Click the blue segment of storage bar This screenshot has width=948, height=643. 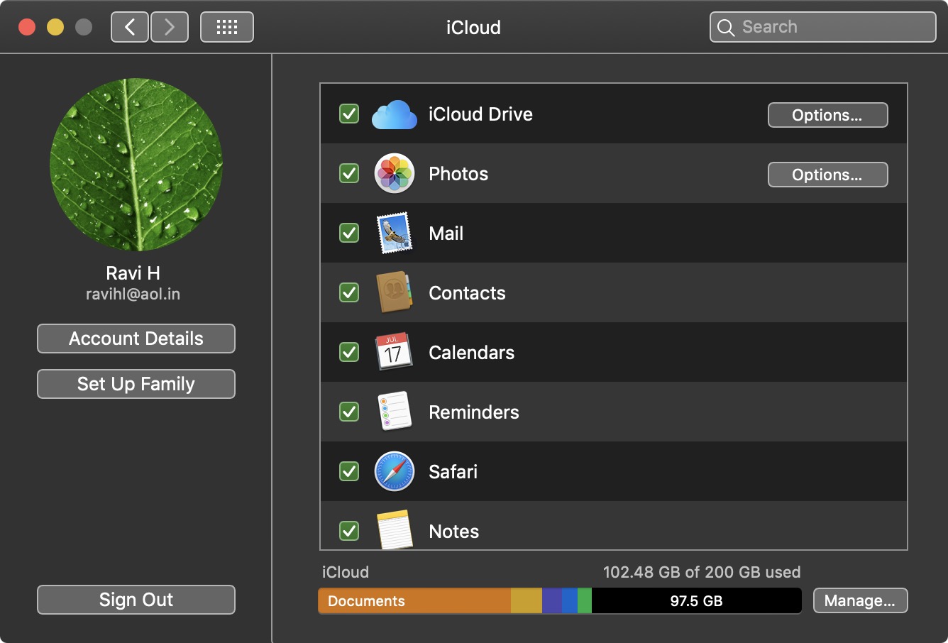pos(570,600)
